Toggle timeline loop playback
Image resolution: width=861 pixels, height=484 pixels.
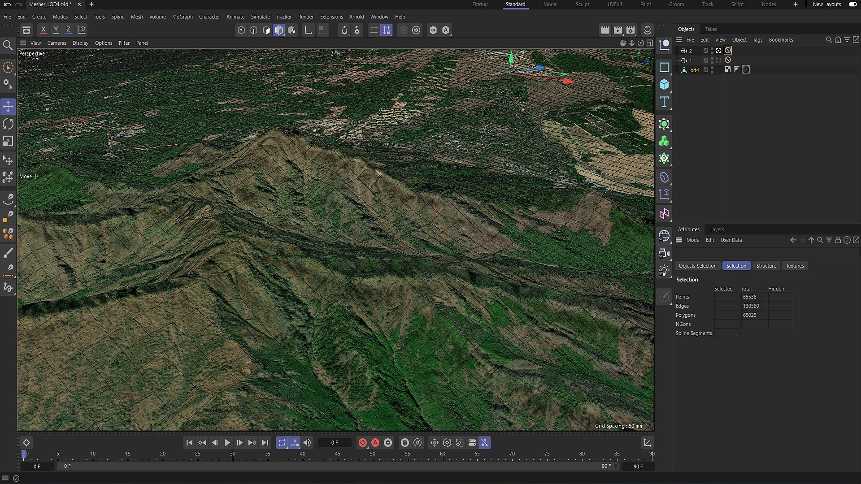pos(282,443)
